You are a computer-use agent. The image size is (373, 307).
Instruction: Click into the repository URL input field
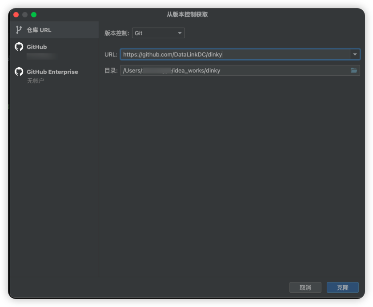(235, 54)
